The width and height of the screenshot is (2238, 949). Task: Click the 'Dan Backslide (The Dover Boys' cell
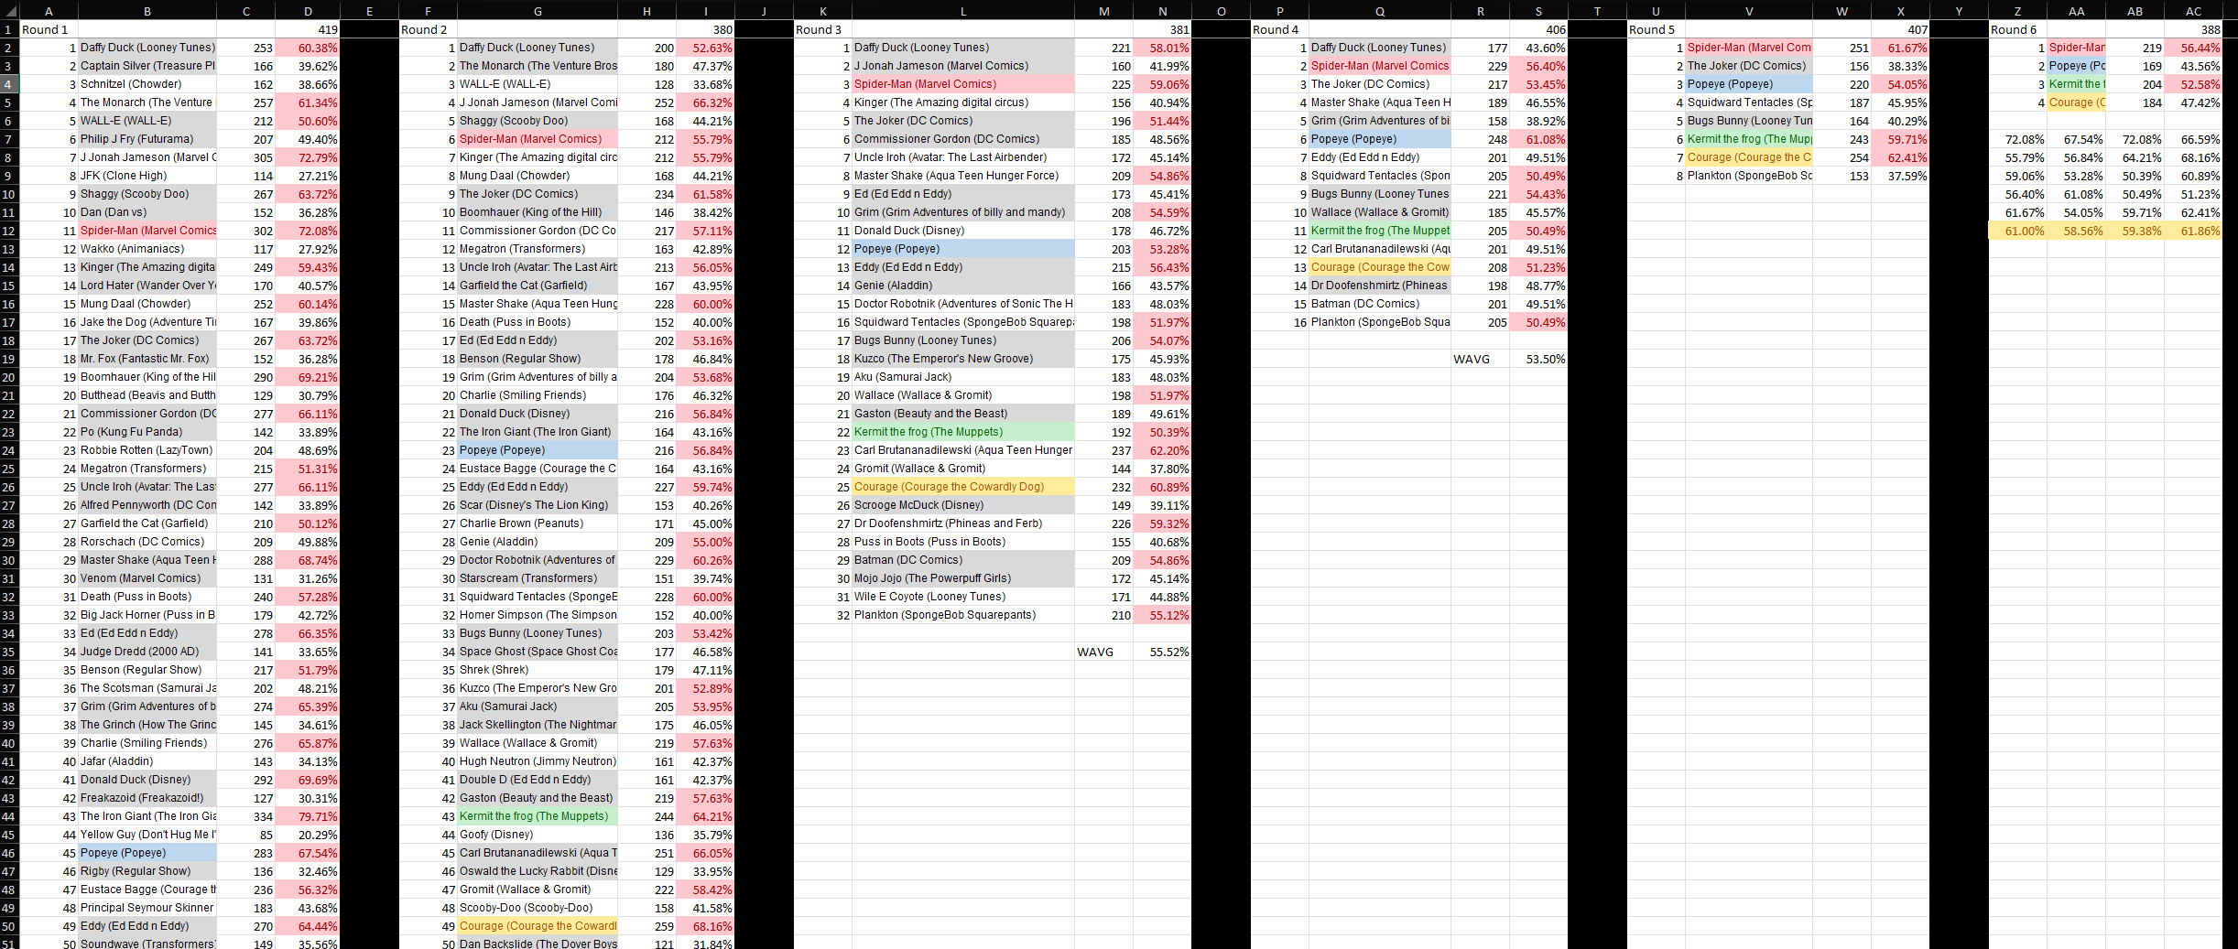pos(538,943)
